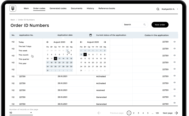Click the Application date column header

pos(65,35)
